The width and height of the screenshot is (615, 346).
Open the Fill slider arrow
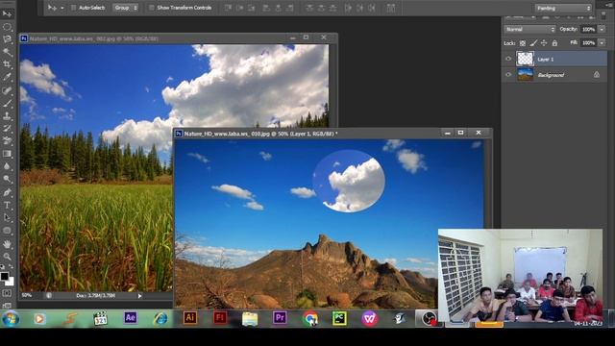click(x=602, y=42)
